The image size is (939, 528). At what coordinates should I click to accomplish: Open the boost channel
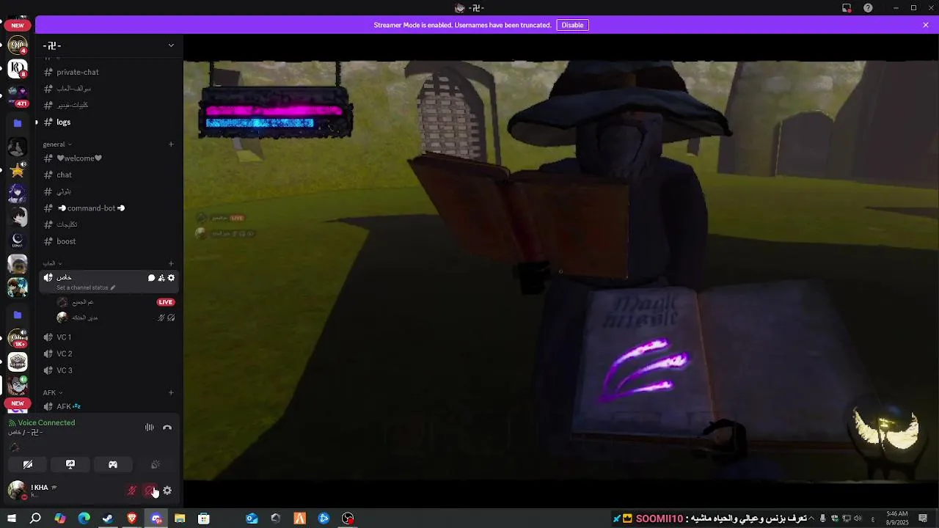tap(110, 241)
